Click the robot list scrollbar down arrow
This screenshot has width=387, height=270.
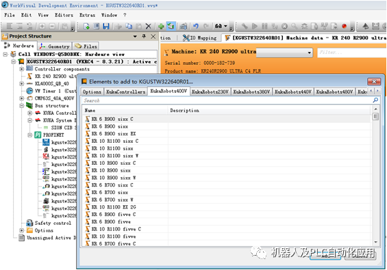tap(375, 242)
